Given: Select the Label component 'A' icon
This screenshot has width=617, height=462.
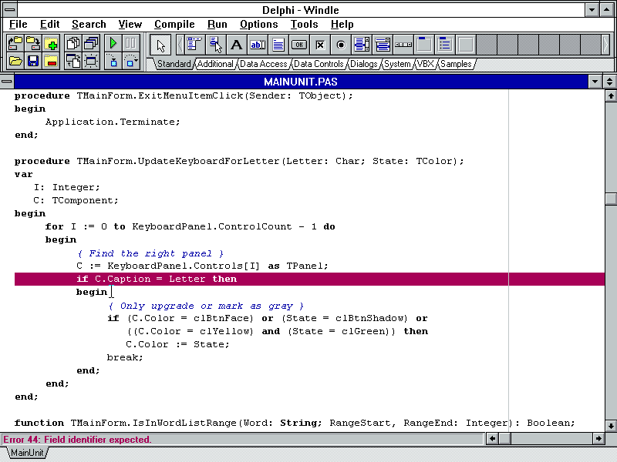Looking at the screenshot, I should tap(237, 45).
